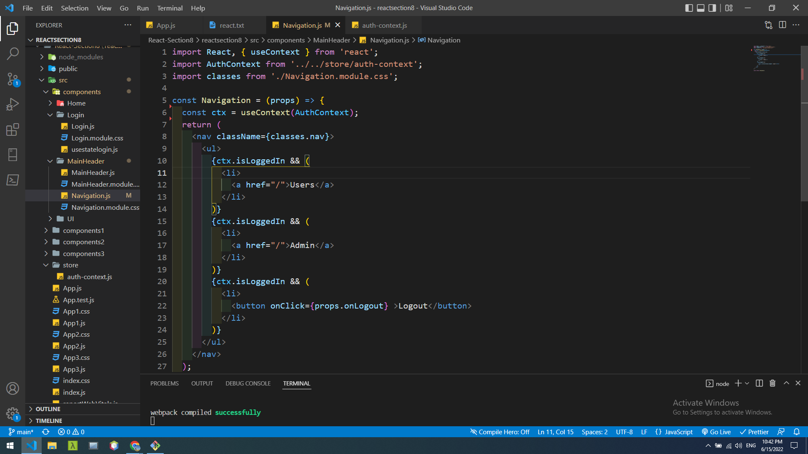Toggle Compile Hero Off in status bar
Viewport: 808px width, 454px height.
tap(500, 432)
